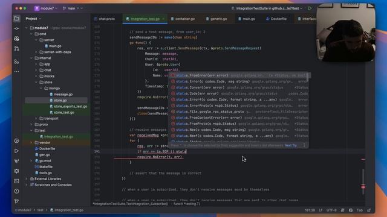Close the integration_test.go tab
This screenshot has width=387, height=217.
click(x=163, y=19)
